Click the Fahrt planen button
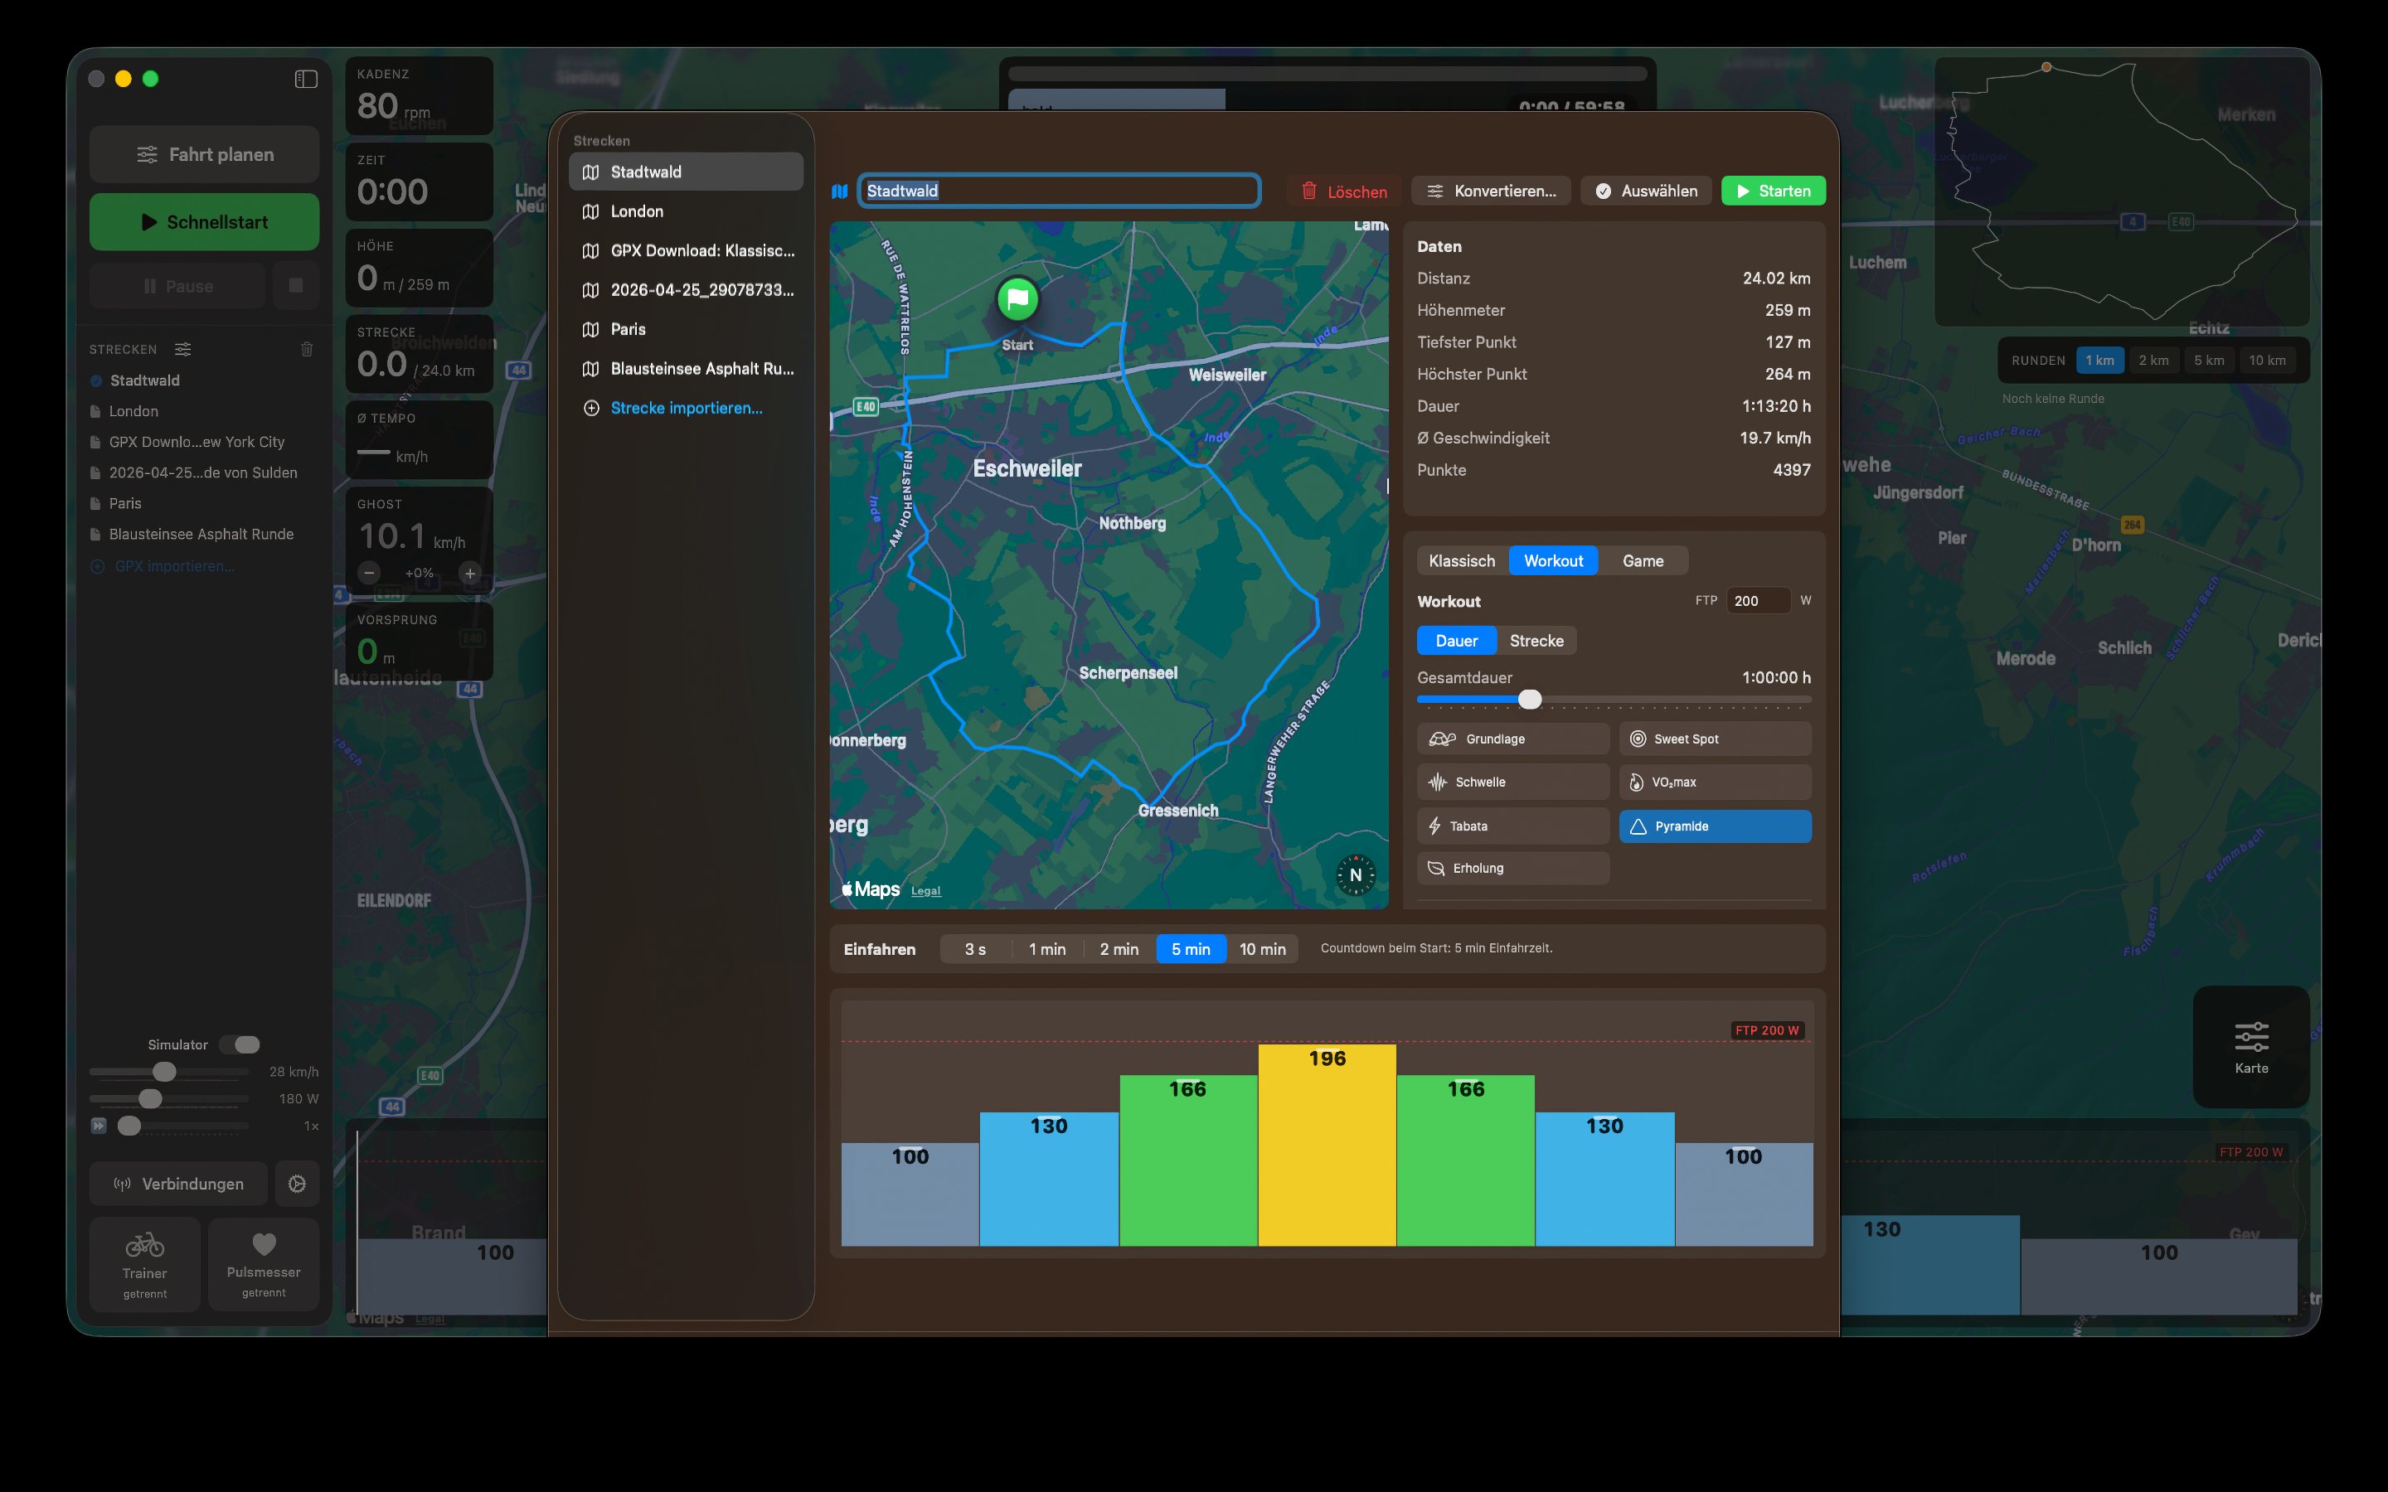The image size is (2388, 1492). 204,154
